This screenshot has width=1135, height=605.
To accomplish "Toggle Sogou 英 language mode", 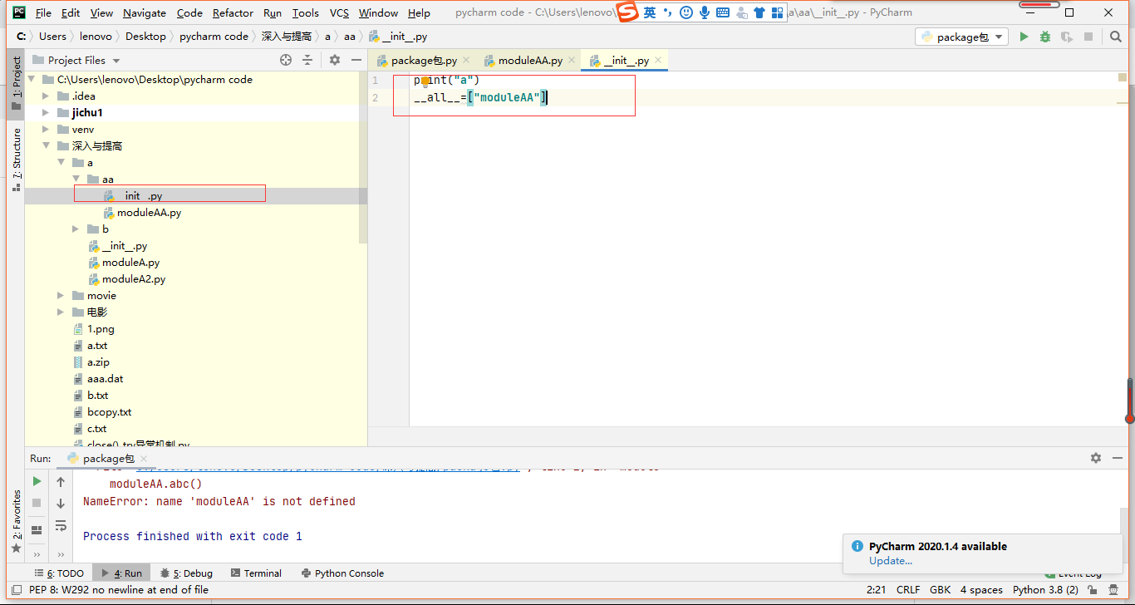I will [650, 12].
